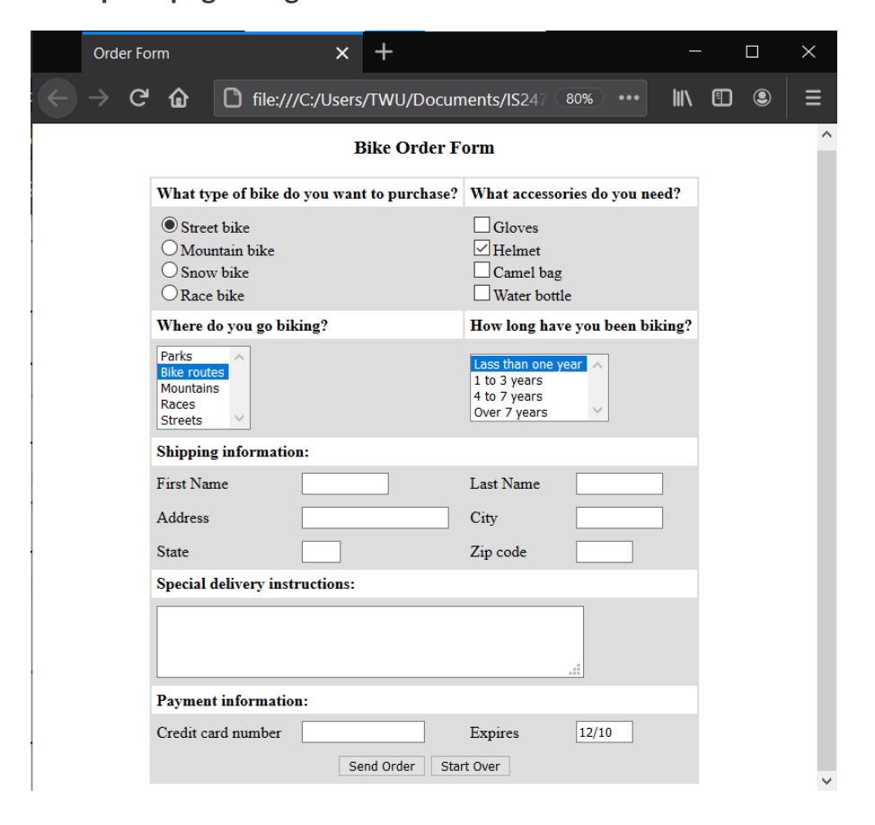
Task: Choose Over 7 years option
Action: 528,412
